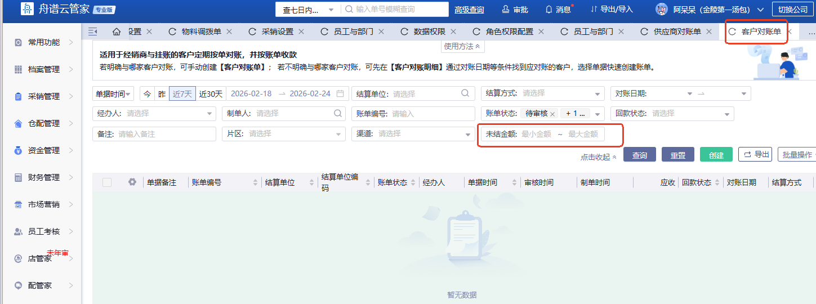Select the 今 date quick filter
The image size is (816, 304).
point(146,94)
